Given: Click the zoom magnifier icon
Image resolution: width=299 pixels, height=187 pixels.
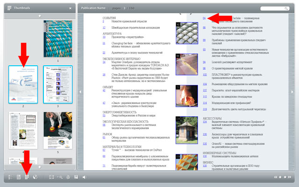Looking at the screenshot, I should click(59, 177).
